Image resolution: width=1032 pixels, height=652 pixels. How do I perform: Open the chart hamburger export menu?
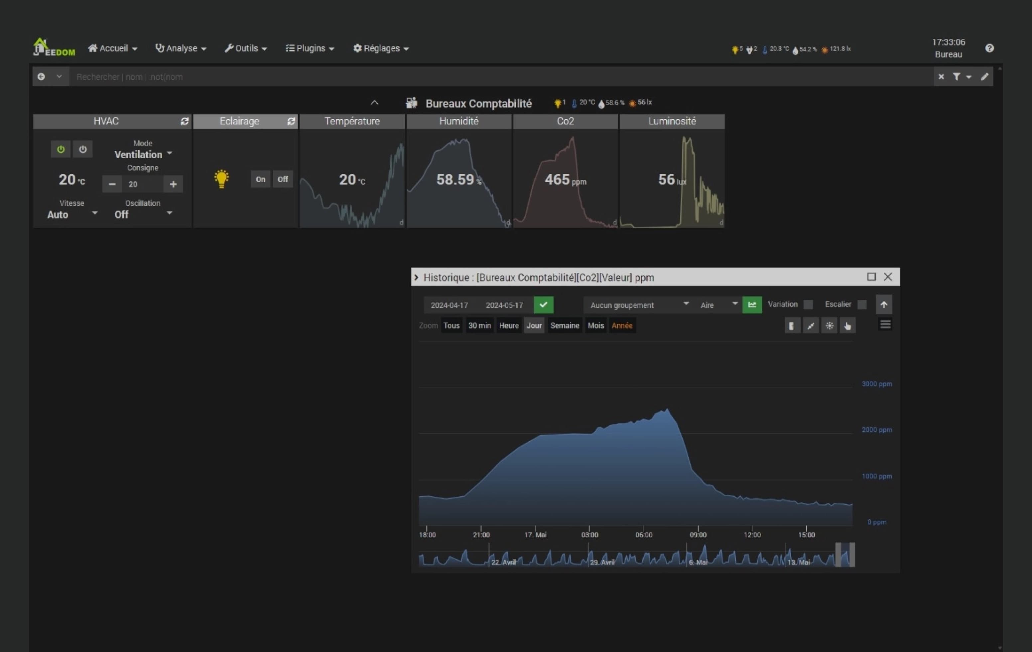pyautogui.click(x=885, y=325)
